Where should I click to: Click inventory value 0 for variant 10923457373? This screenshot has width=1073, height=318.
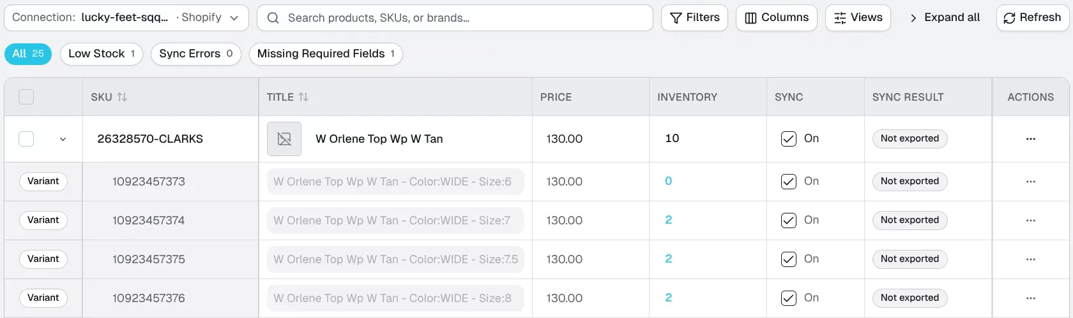[668, 182]
